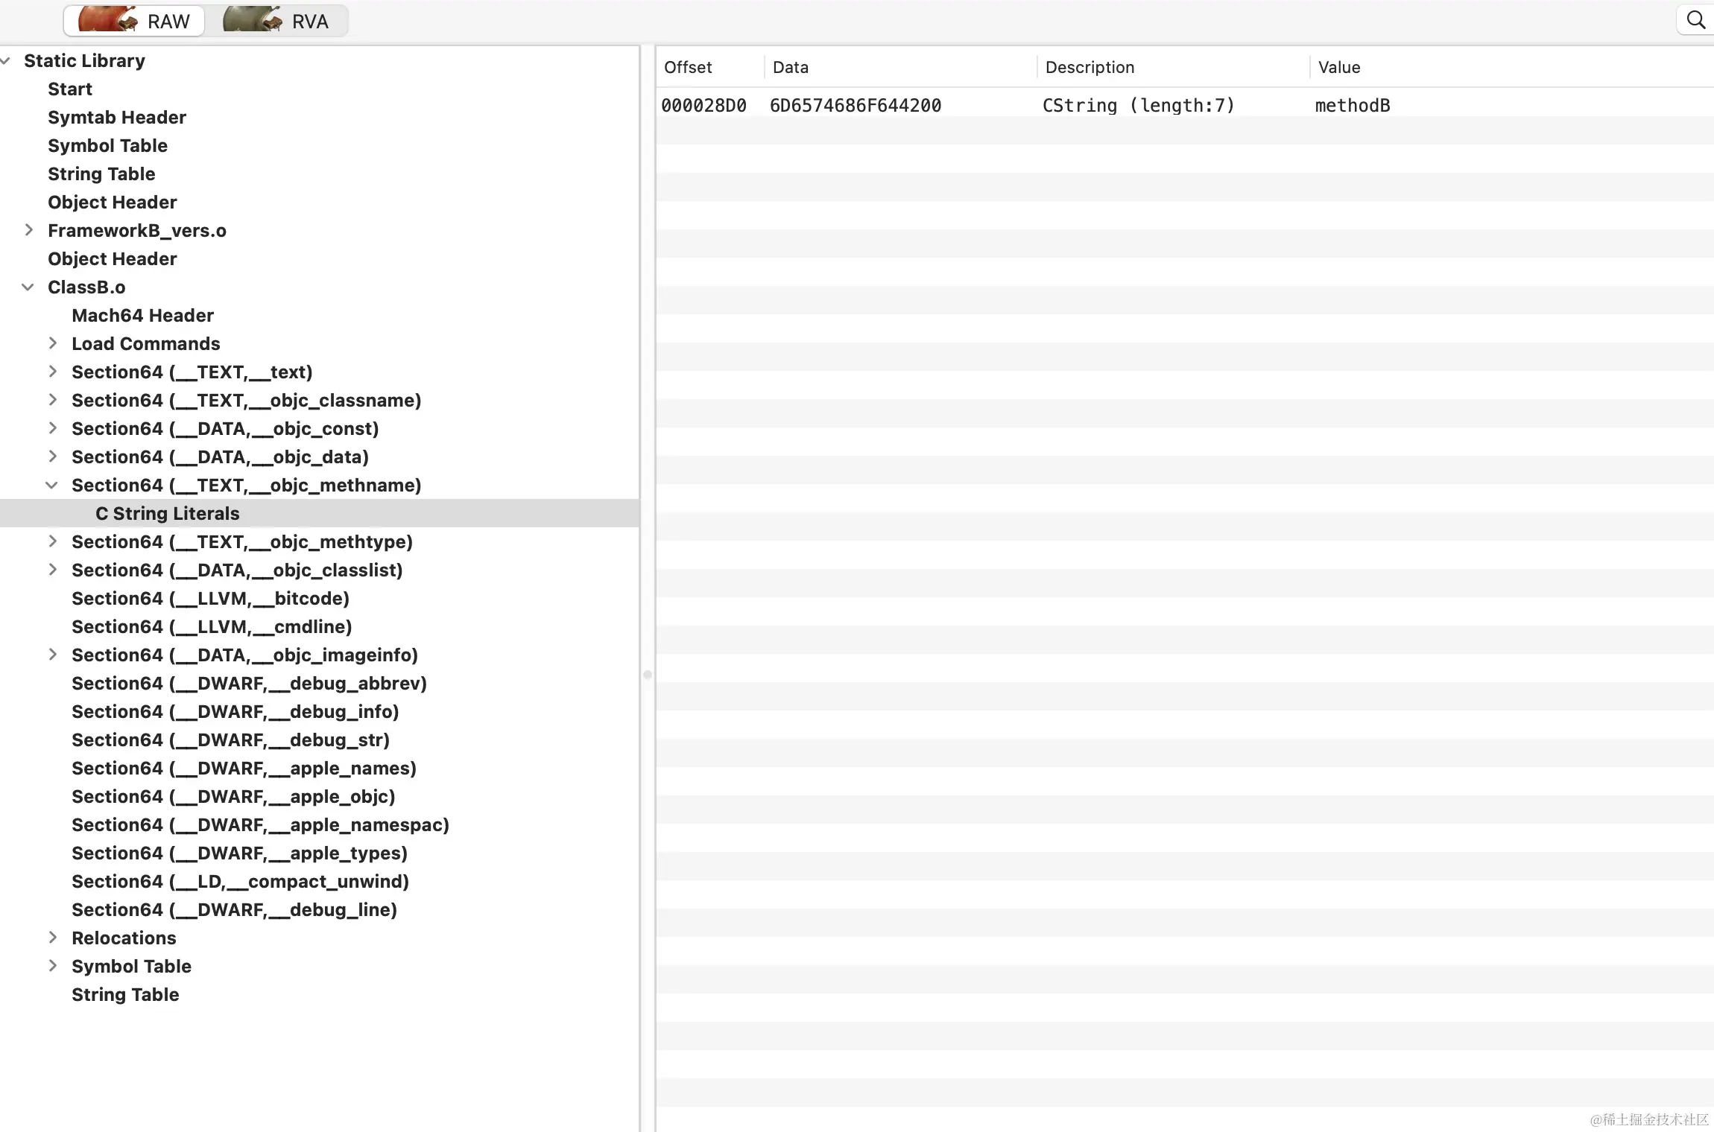The image size is (1714, 1132).
Task: Select Section64 (__DWARF,__apple_names)
Action: click(244, 768)
